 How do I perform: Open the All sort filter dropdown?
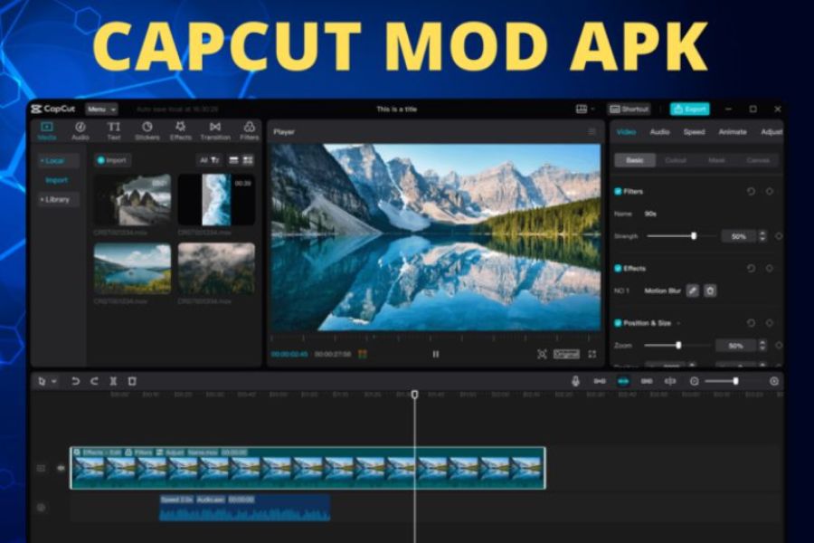pos(210,160)
